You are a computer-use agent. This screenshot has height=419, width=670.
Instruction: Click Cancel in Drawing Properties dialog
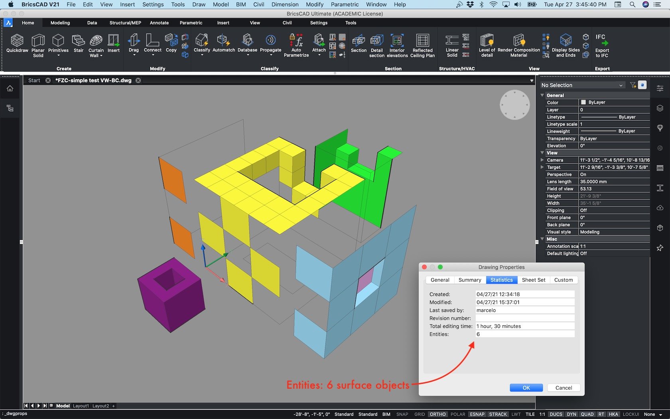click(564, 388)
